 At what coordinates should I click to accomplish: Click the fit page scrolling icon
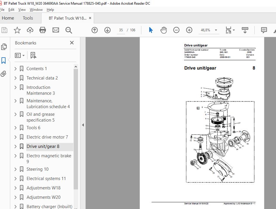pyautogui.click(x=228, y=30)
